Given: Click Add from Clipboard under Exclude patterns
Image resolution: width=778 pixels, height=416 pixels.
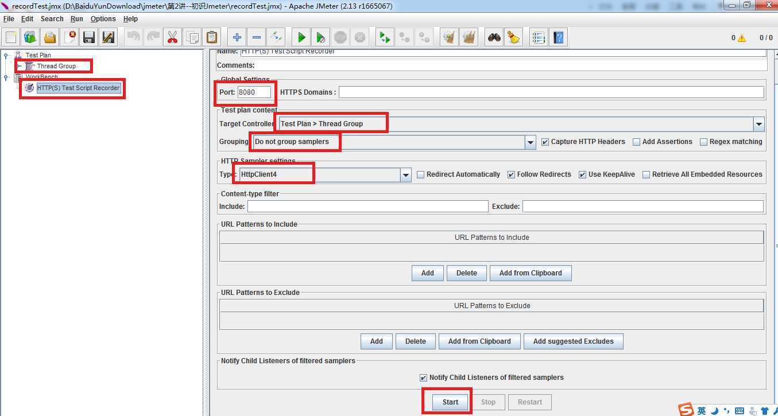Looking at the screenshot, I should click(479, 341).
